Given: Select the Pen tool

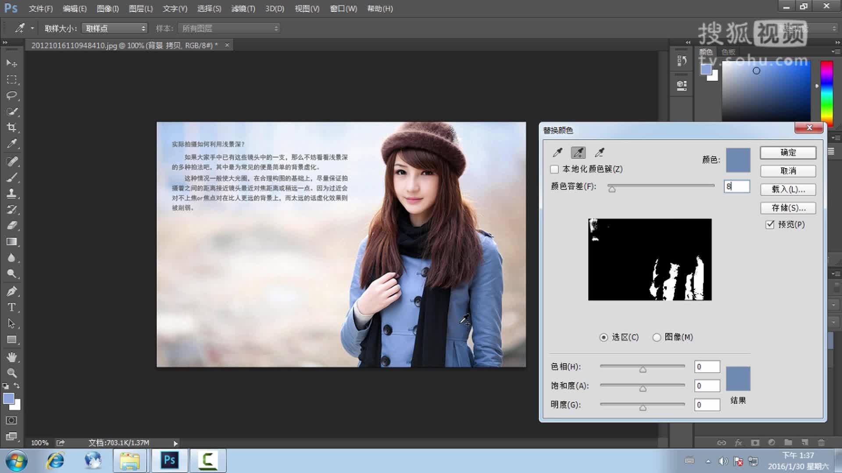Looking at the screenshot, I should [12, 291].
